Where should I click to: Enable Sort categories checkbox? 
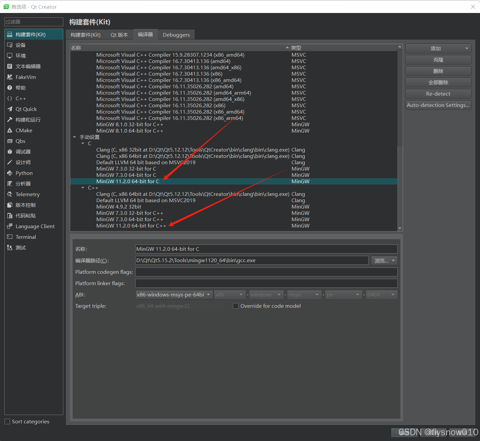coord(7,422)
